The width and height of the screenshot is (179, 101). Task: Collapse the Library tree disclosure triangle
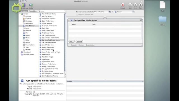[x=20, y=14]
